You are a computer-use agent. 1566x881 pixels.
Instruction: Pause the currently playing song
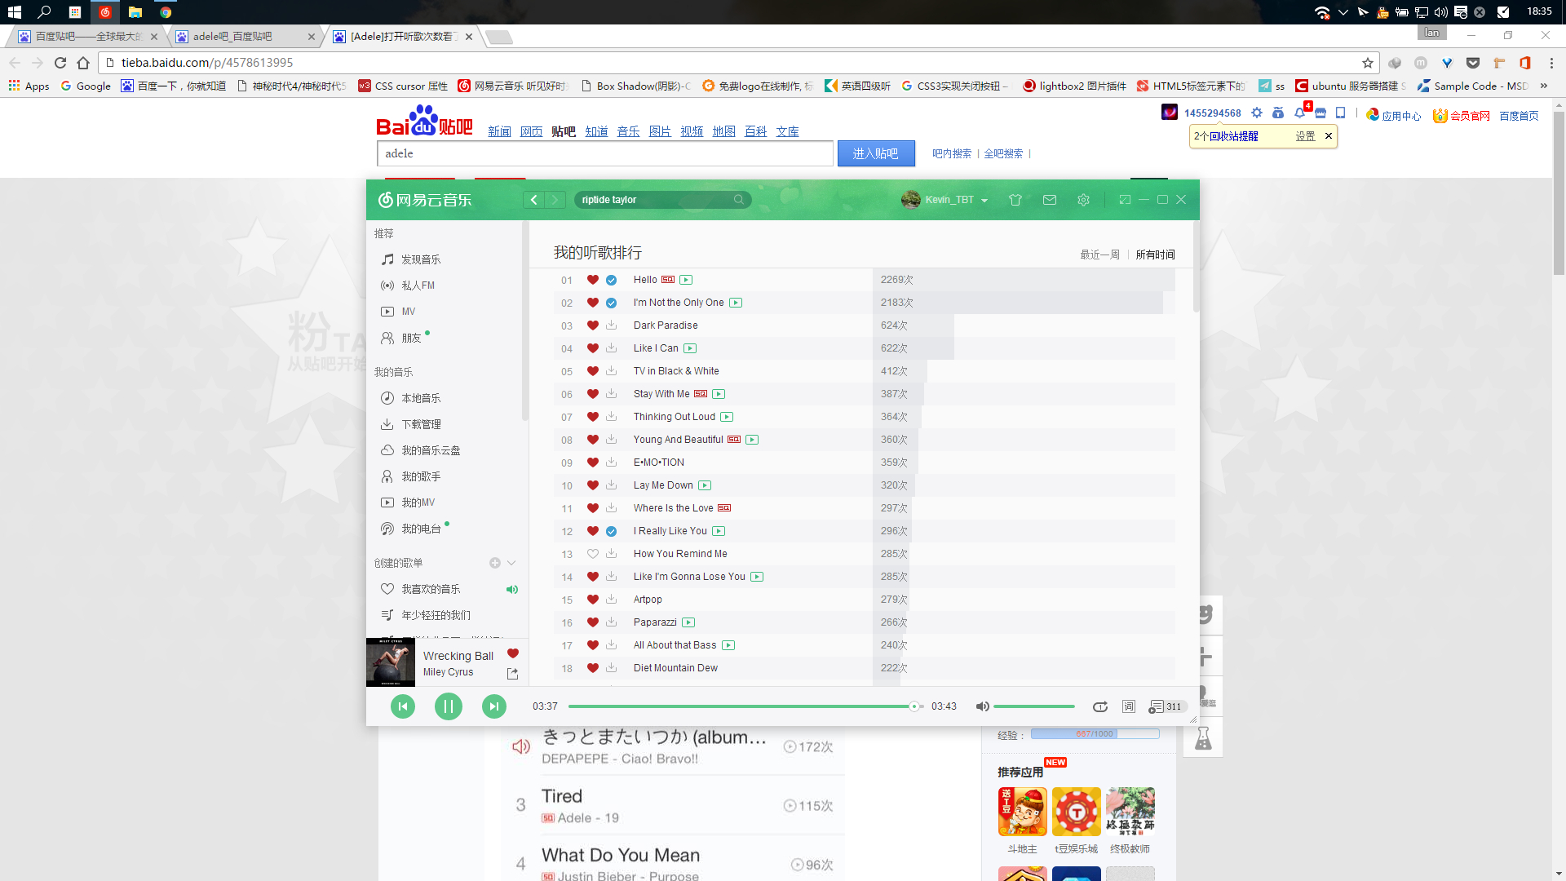pos(448,706)
